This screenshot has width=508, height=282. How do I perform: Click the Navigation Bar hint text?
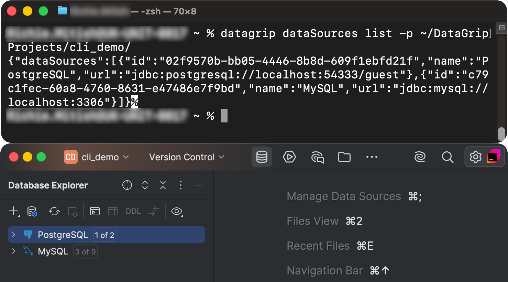338,271
